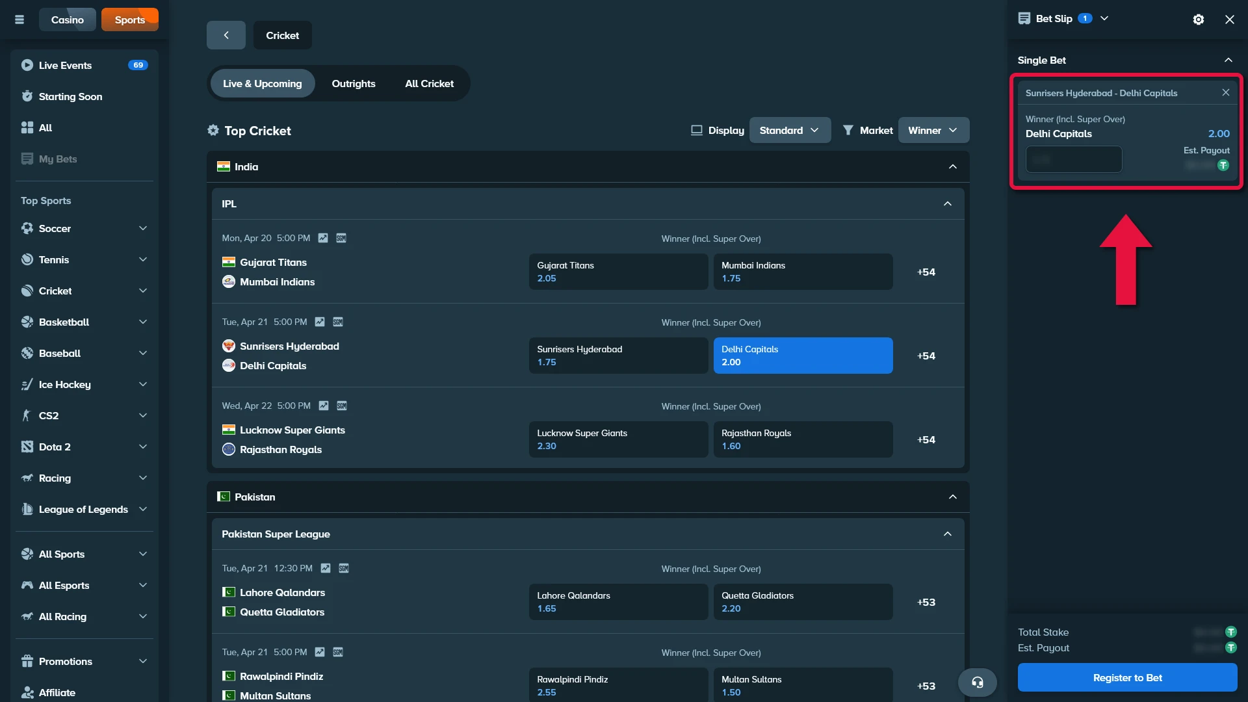Click the Baseball icon in sidebar
Viewport: 1248px width, 702px height.
pyautogui.click(x=27, y=353)
